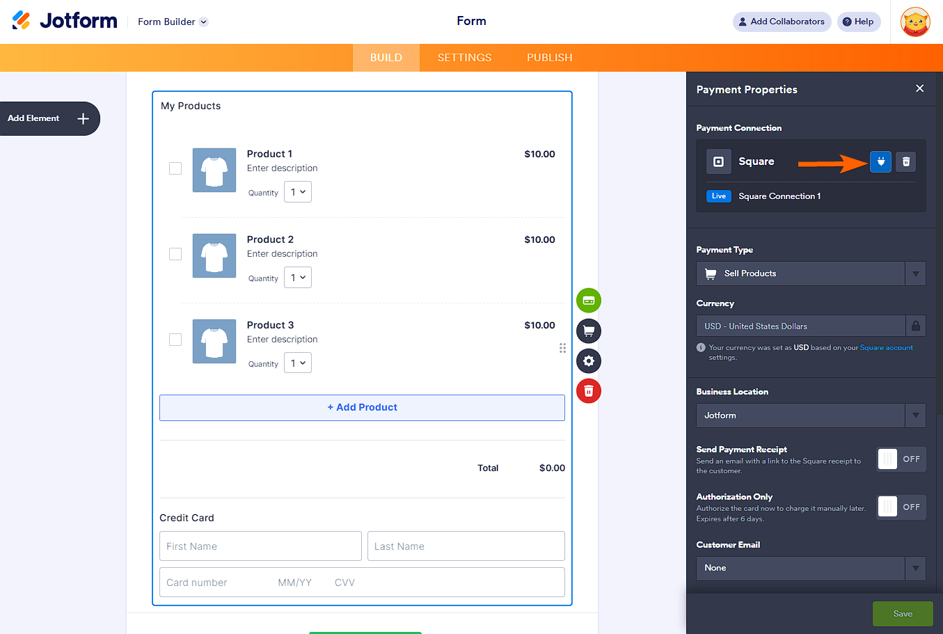This screenshot has width=943, height=634.
Task: Click Product 1 price $10.00
Action: point(539,154)
